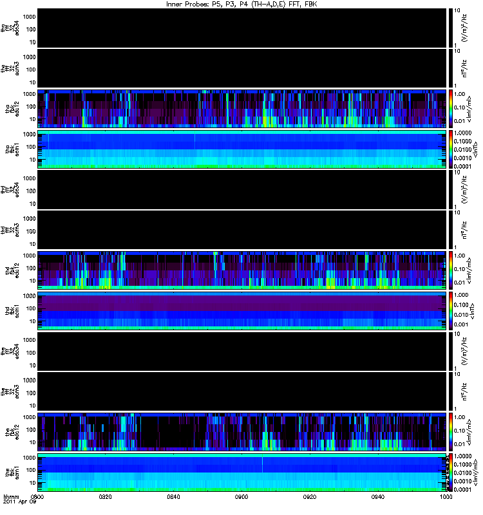Viewport: 483px width, 515px height.
Task: Click the 'nT²/Hz' unit label of tha scm3
Action: (465, 68)
